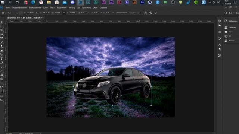Image resolution: width=239 pixels, height=134 pixels.
Task: Select the Hand tool
Action: pos(1,75)
